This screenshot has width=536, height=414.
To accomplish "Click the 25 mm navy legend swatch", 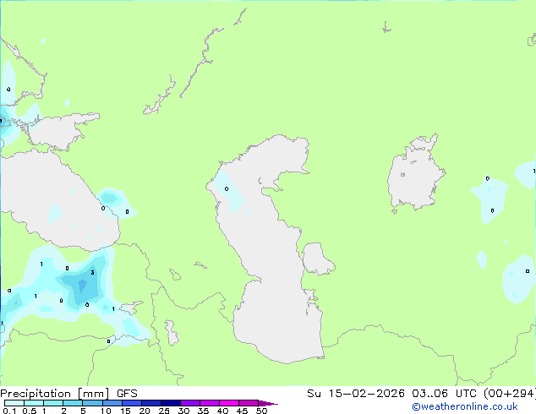I will pos(170,403).
